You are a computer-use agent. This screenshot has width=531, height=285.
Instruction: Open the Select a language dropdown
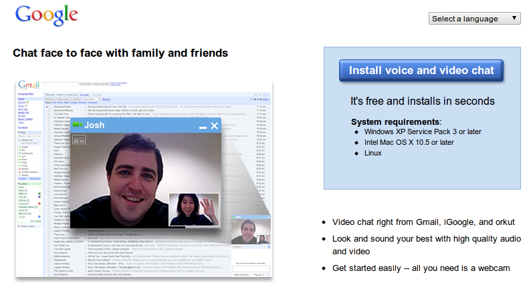tap(474, 19)
